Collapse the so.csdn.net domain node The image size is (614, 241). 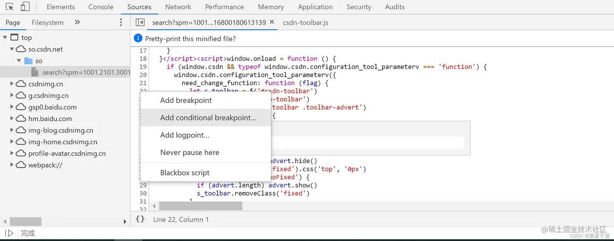tap(12, 49)
